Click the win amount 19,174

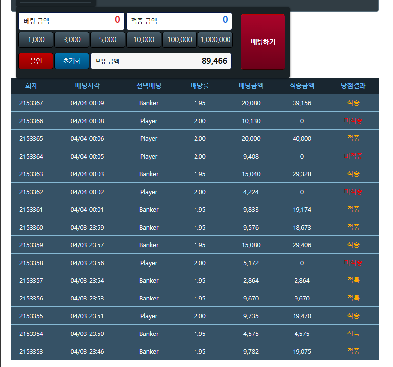[302, 210]
